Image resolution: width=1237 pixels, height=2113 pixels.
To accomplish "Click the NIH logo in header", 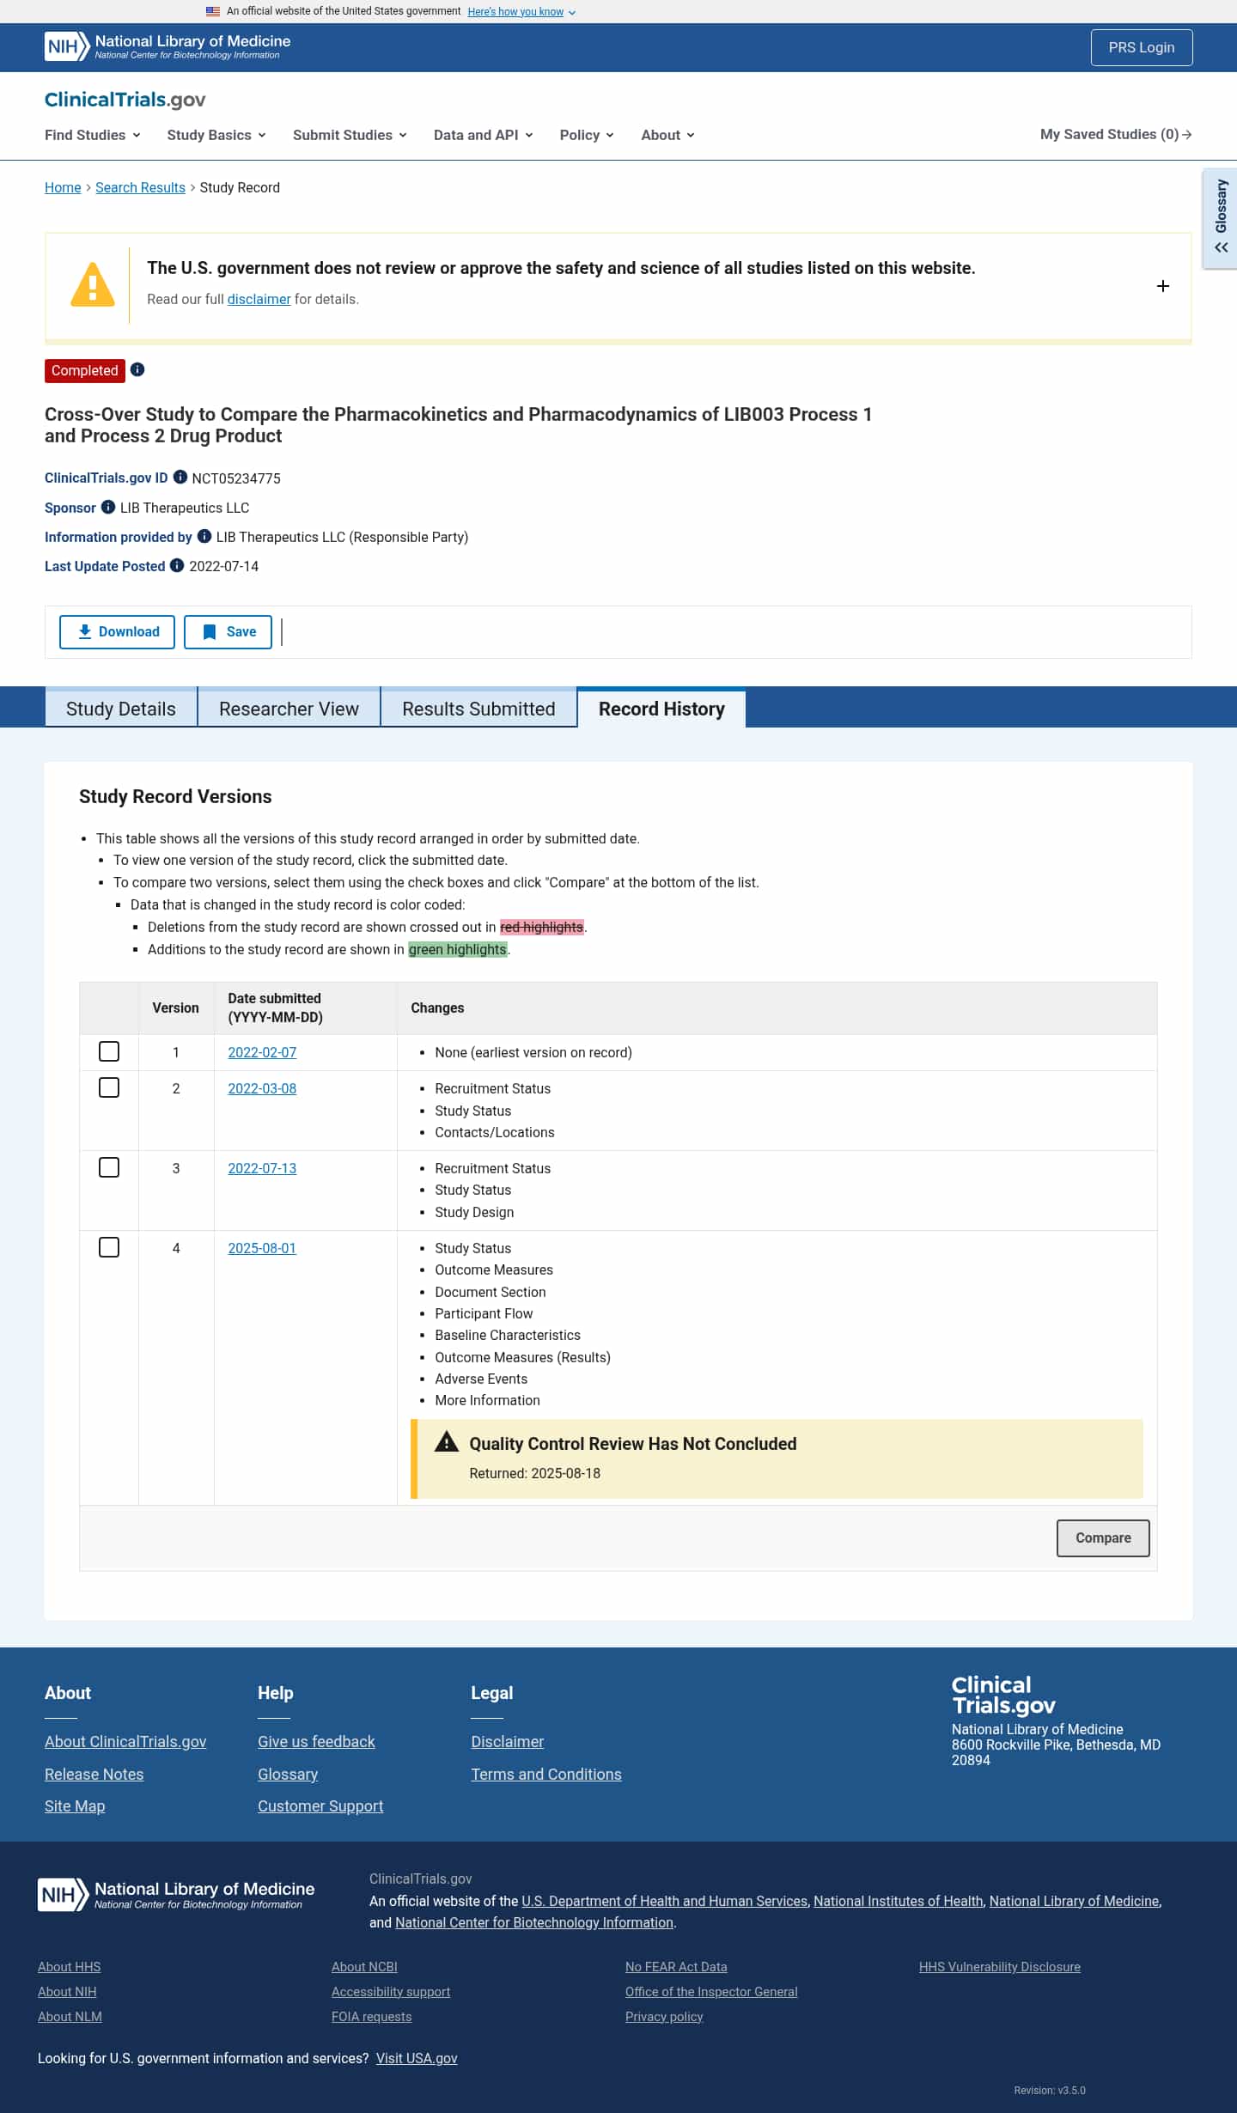I will (67, 46).
